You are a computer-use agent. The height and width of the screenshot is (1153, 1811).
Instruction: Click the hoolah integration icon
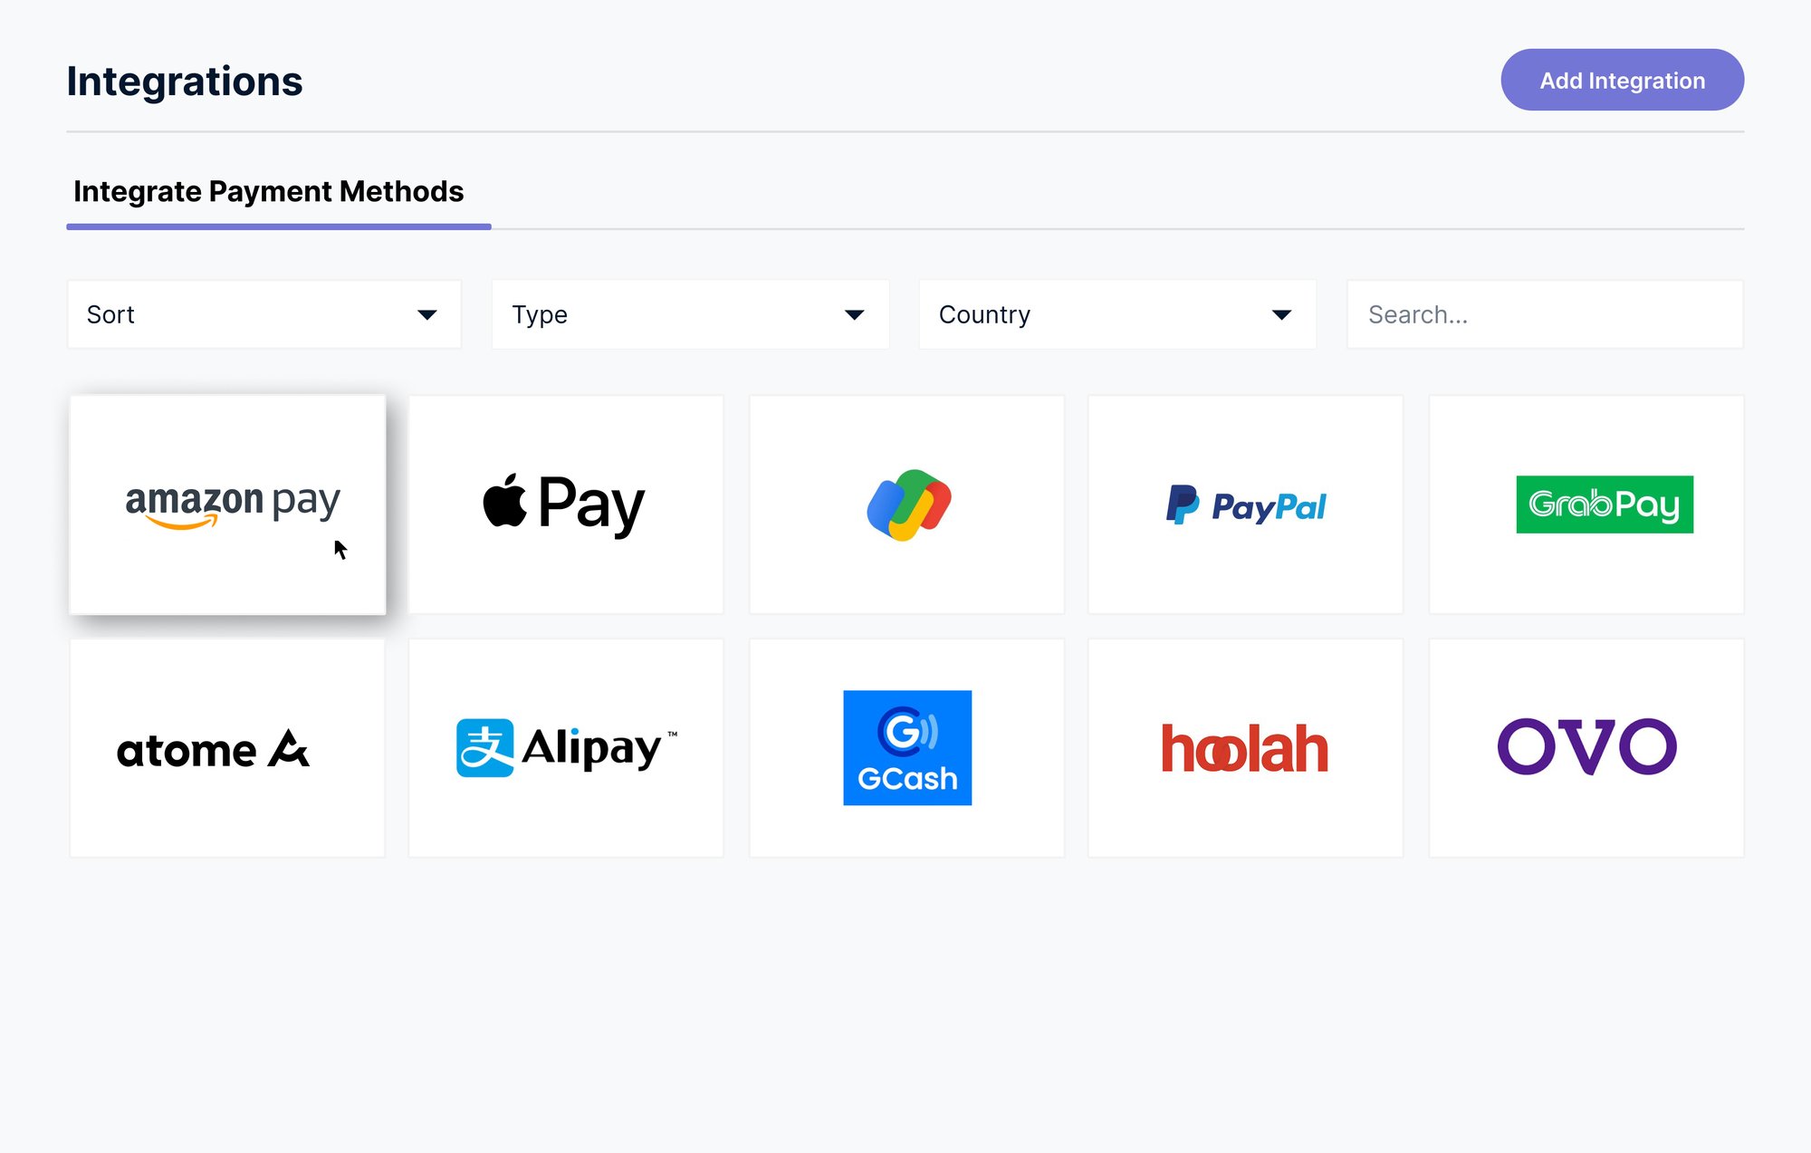[1245, 747]
